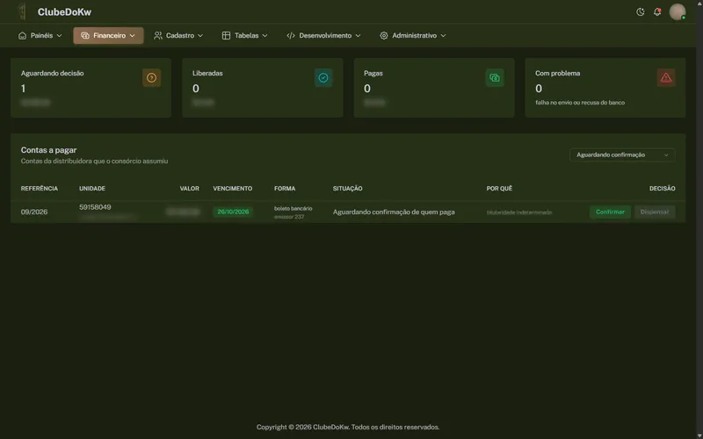Open the user avatar menu
Image resolution: width=703 pixels, height=439 pixels.
(677, 12)
